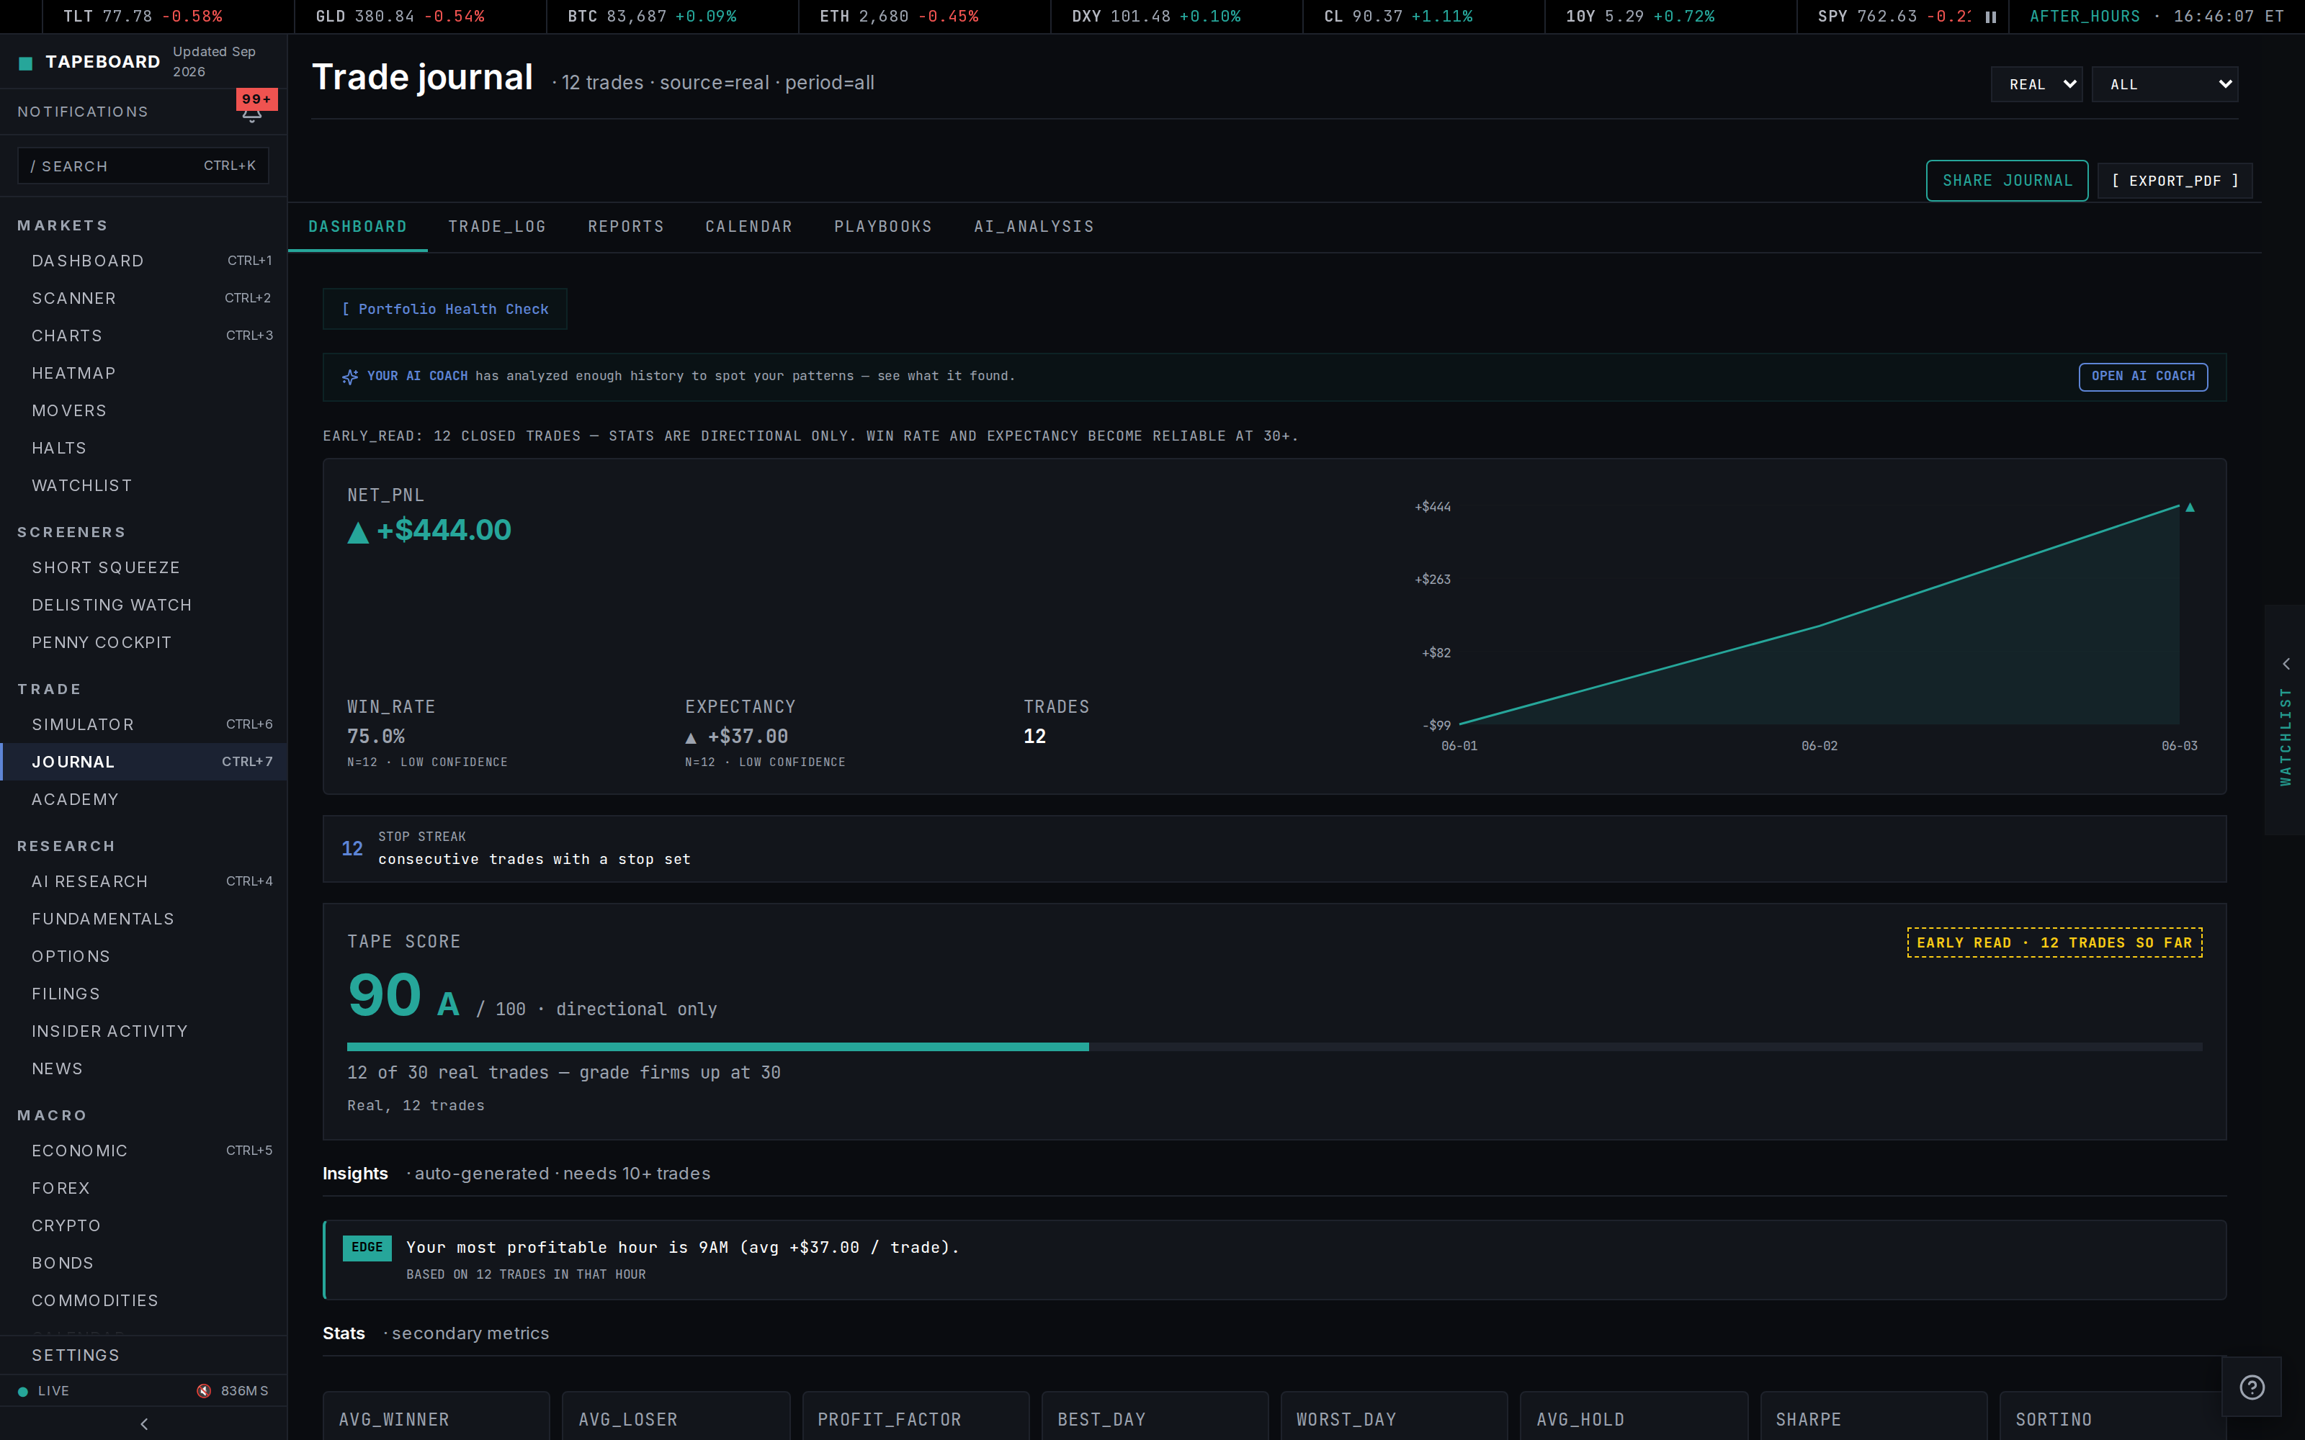Click the Tapeboard logo square
Image resolution: width=2305 pixels, height=1440 pixels.
pos(26,63)
